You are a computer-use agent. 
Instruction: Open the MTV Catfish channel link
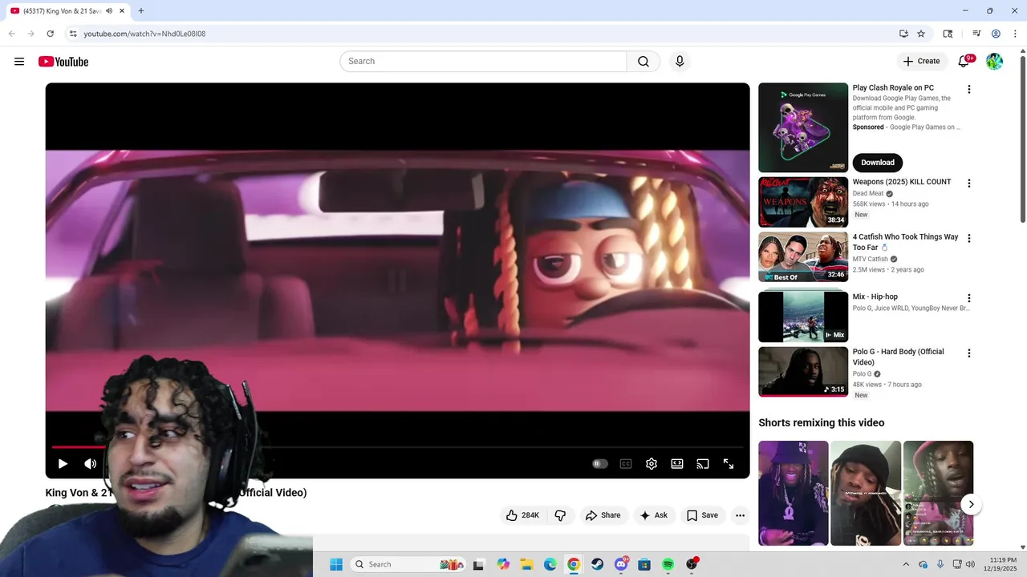(871, 259)
